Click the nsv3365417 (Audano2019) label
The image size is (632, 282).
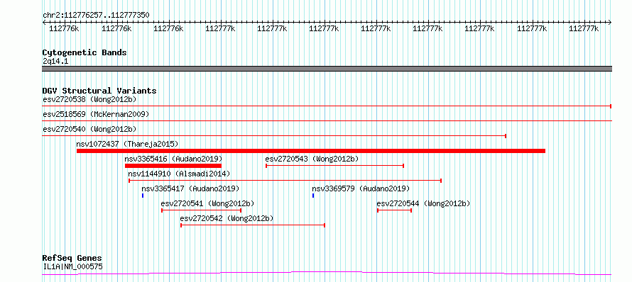[x=190, y=188]
